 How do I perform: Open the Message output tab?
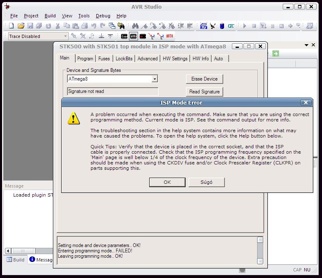coord(41,260)
